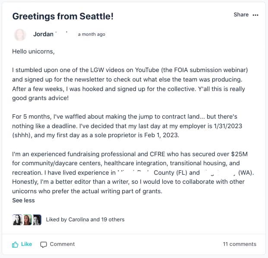Click the thumbs-up Like icon
The width and height of the screenshot is (268, 258).
click(x=15, y=244)
